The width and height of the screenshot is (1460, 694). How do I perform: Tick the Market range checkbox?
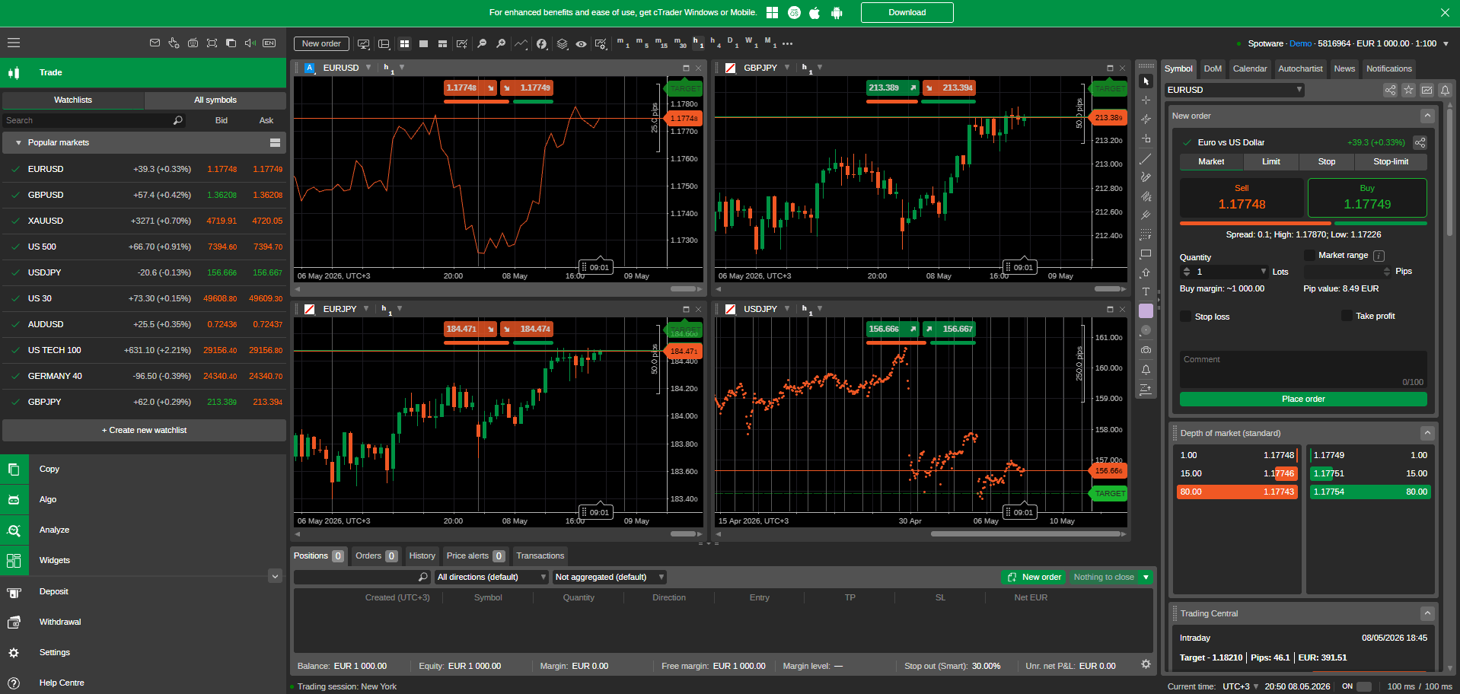coord(1309,255)
